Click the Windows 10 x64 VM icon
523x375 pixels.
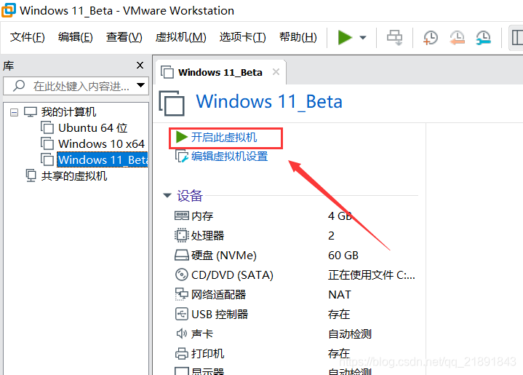(x=47, y=144)
